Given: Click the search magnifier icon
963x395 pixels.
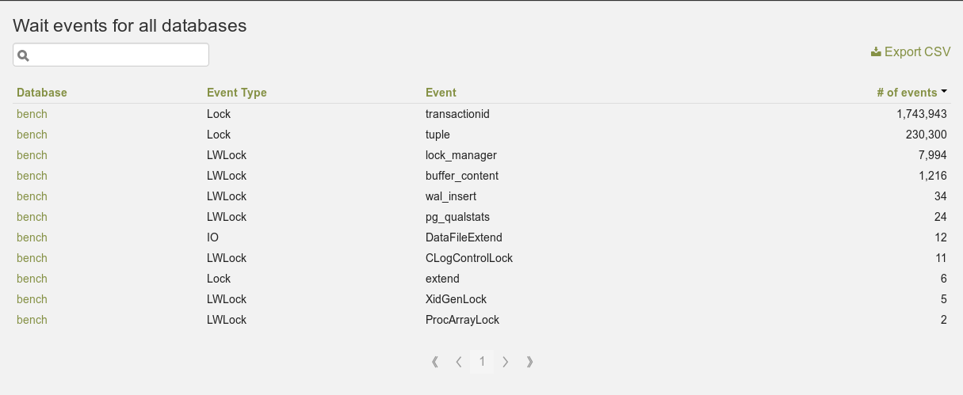Looking at the screenshot, I should click(x=23, y=55).
